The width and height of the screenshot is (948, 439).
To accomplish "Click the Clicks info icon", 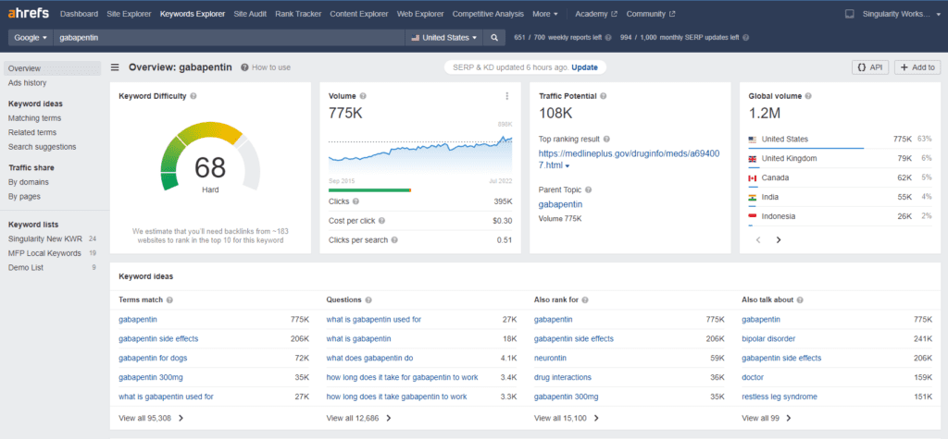I will (355, 201).
